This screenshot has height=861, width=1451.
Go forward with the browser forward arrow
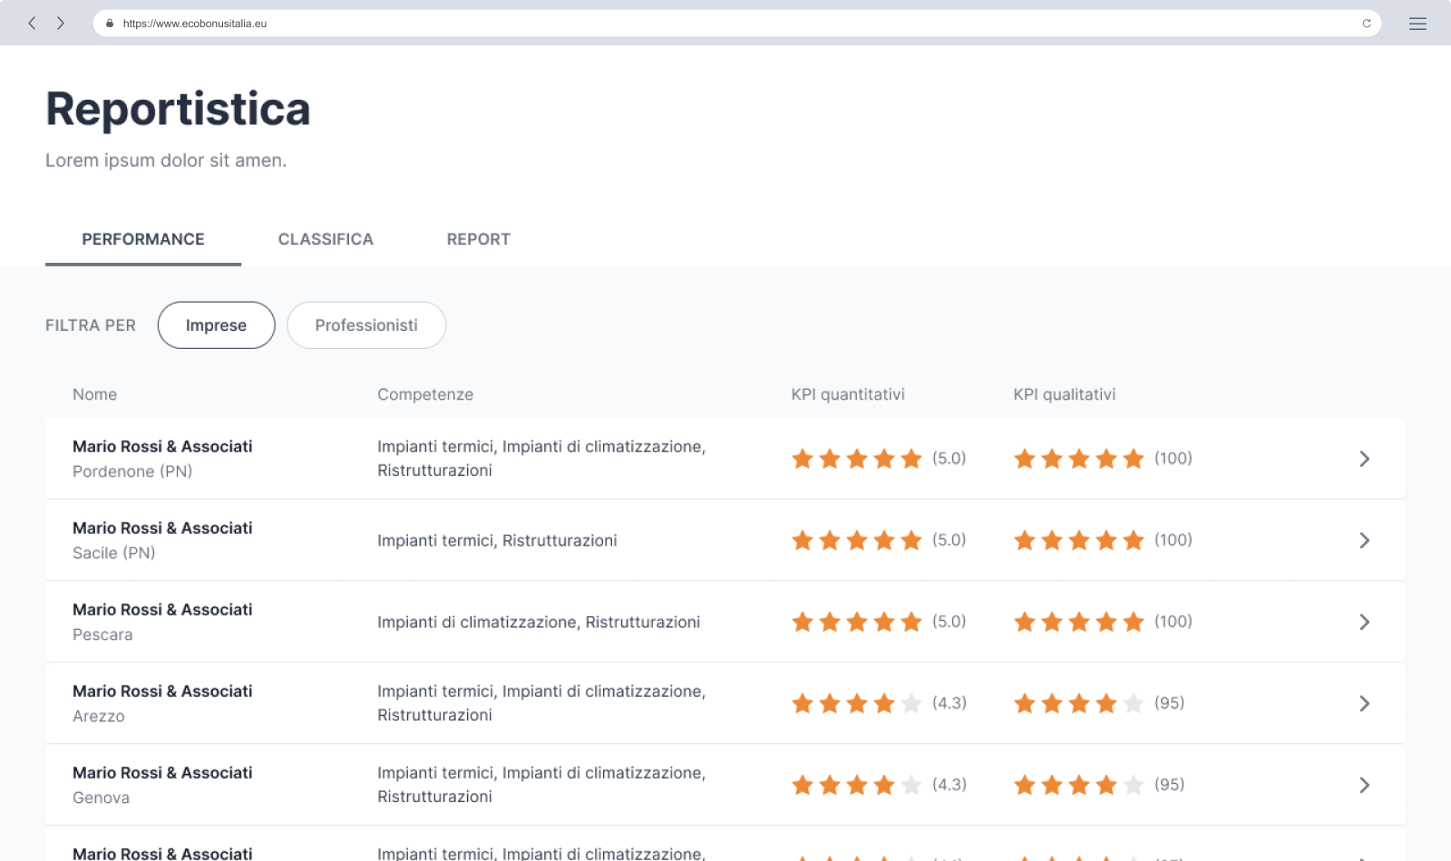61,24
